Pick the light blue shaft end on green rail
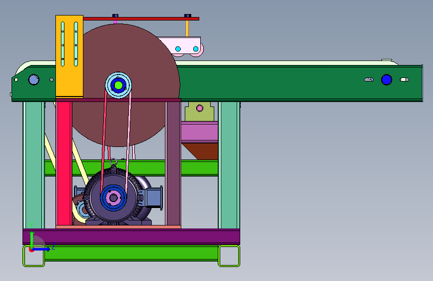 pyautogui.click(x=33, y=79)
